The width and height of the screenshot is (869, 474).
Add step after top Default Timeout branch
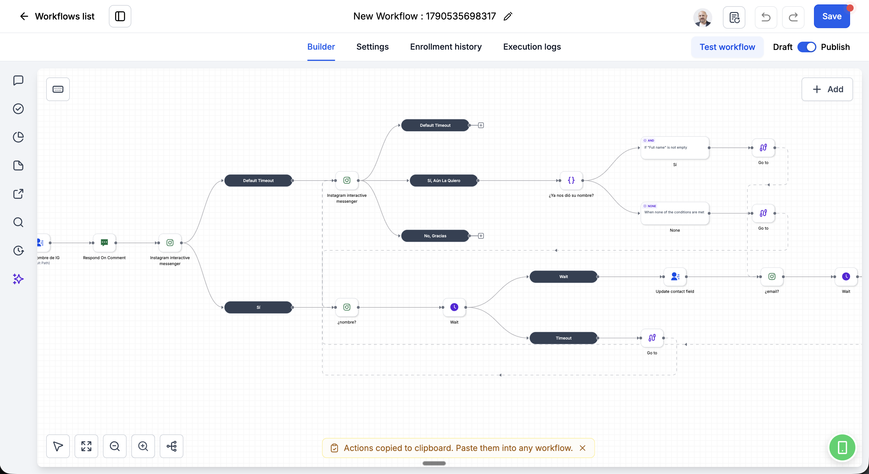[481, 125]
